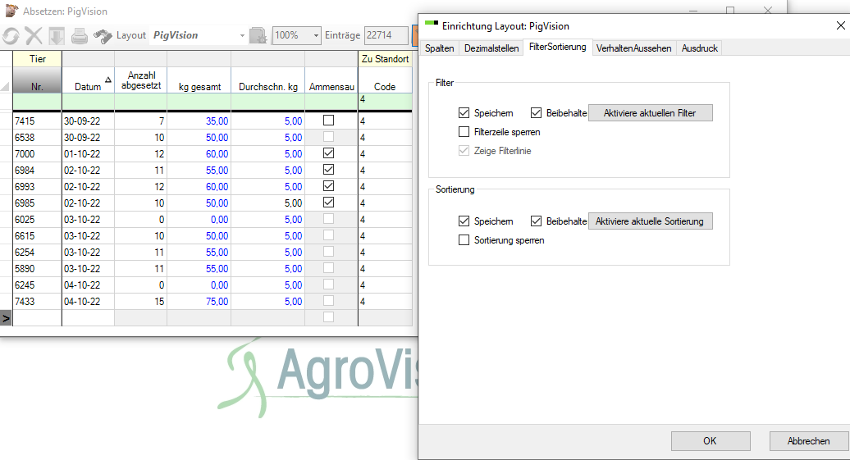
Task: Enable Sortierung sperren checkbox
Action: pos(464,240)
